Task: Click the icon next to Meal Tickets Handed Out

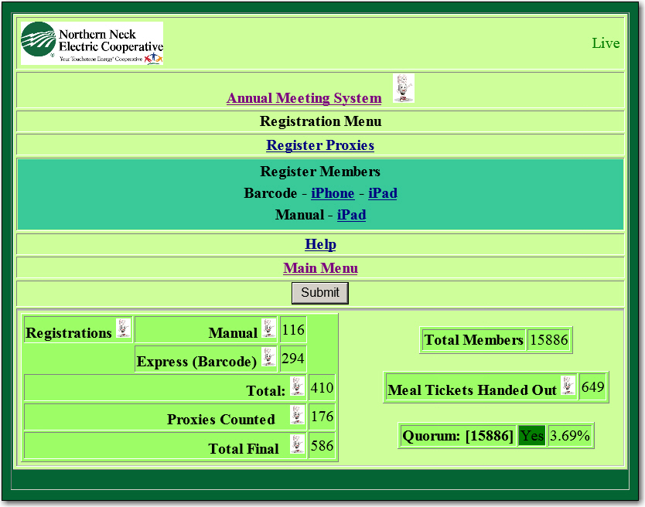Action: click(x=568, y=386)
